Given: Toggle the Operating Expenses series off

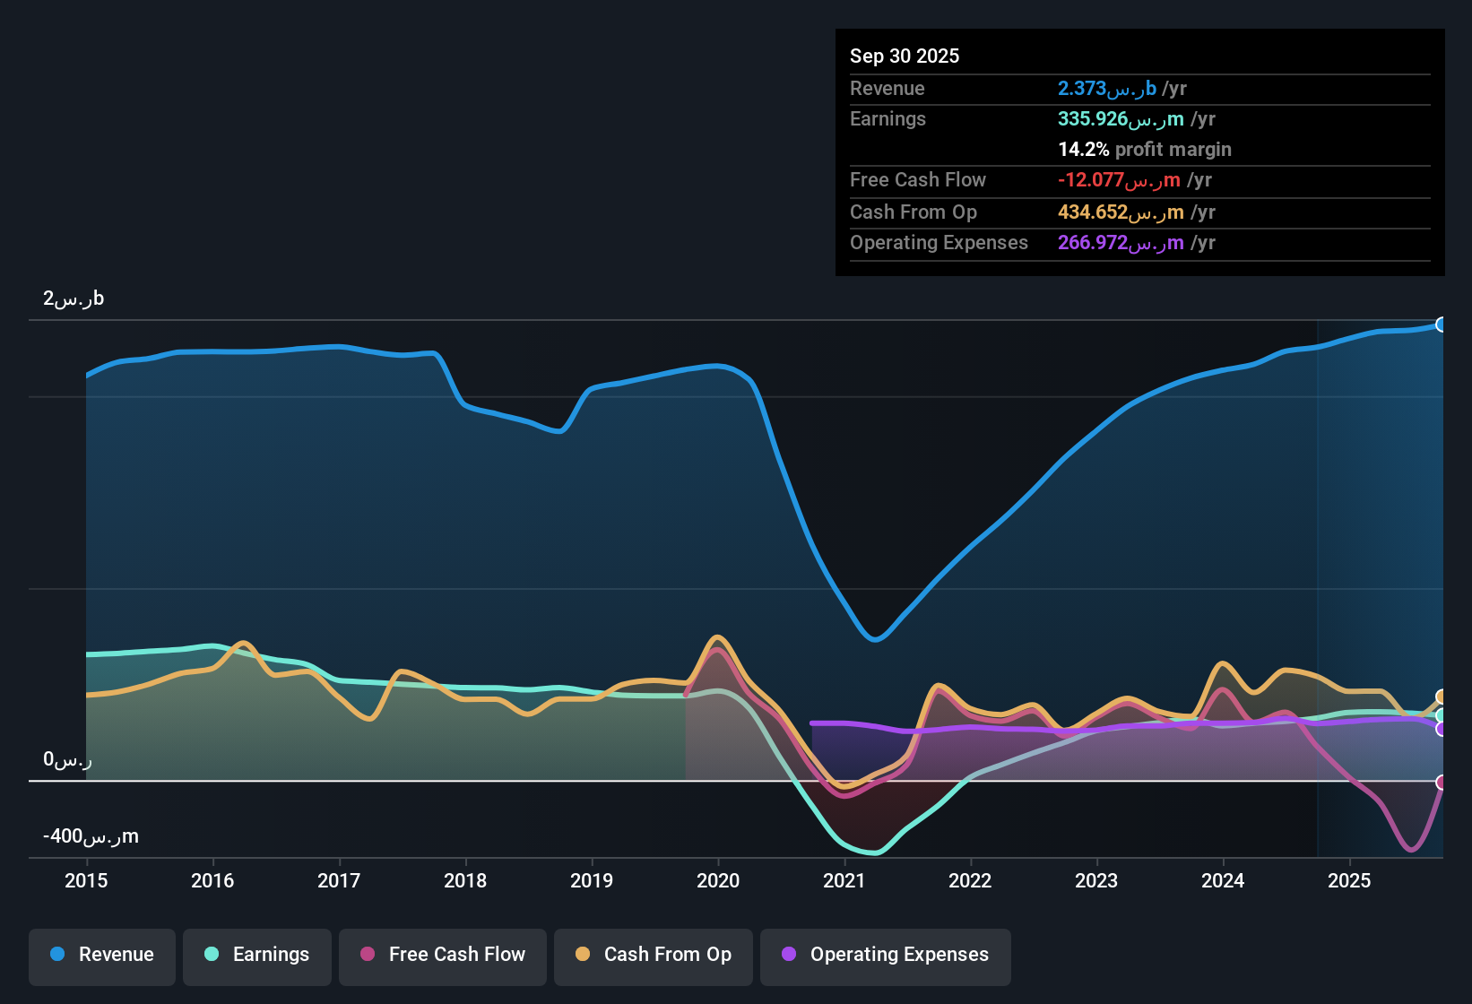Looking at the screenshot, I should click(885, 955).
